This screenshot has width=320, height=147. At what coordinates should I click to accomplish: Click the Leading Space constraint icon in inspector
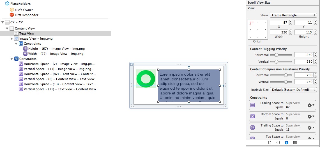click(x=253, y=105)
